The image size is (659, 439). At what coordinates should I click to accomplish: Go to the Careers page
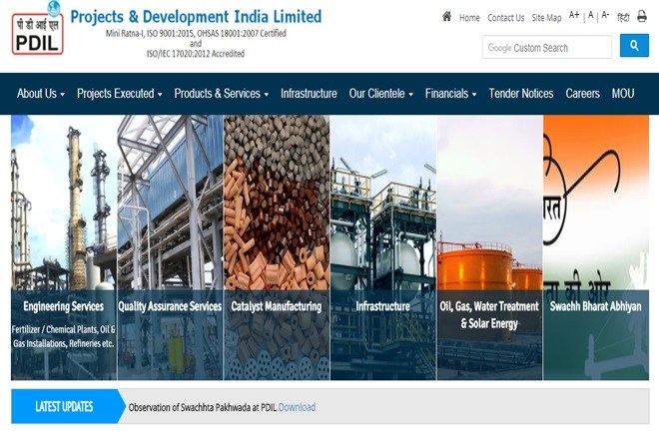click(582, 93)
